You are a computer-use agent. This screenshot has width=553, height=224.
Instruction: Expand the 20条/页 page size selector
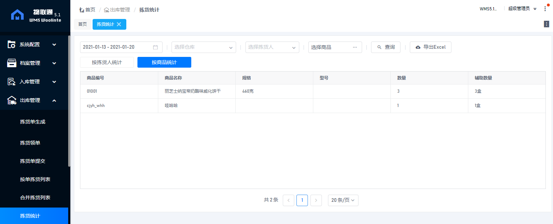(343, 200)
